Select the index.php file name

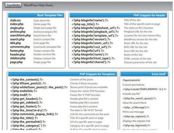click(x=17, y=24)
